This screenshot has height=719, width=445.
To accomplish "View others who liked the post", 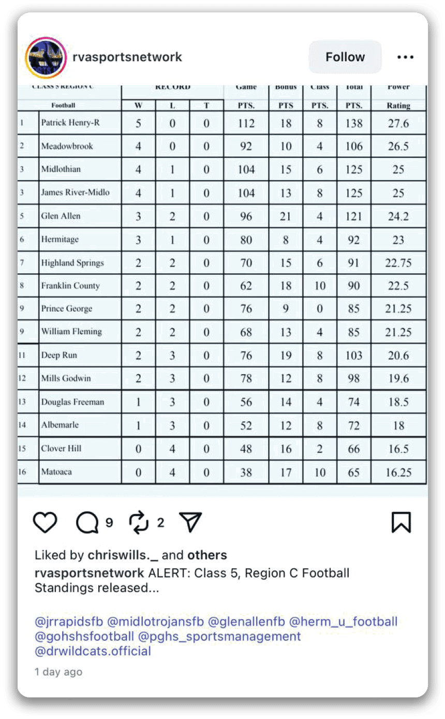I will click(x=207, y=555).
